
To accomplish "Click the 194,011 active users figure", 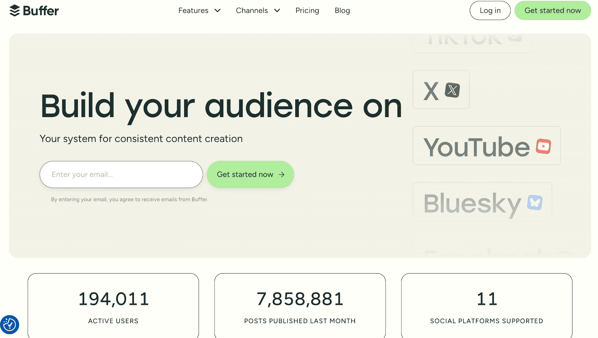I will [x=114, y=299].
